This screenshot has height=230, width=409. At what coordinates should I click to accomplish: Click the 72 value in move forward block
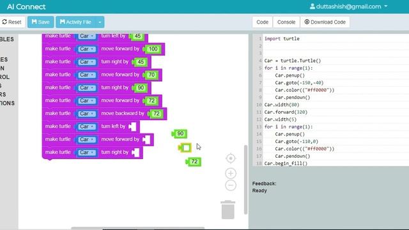pos(151,101)
